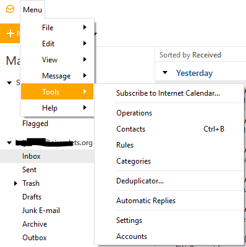
Task: Open Settings from Tools submenu
Action: click(169, 220)
